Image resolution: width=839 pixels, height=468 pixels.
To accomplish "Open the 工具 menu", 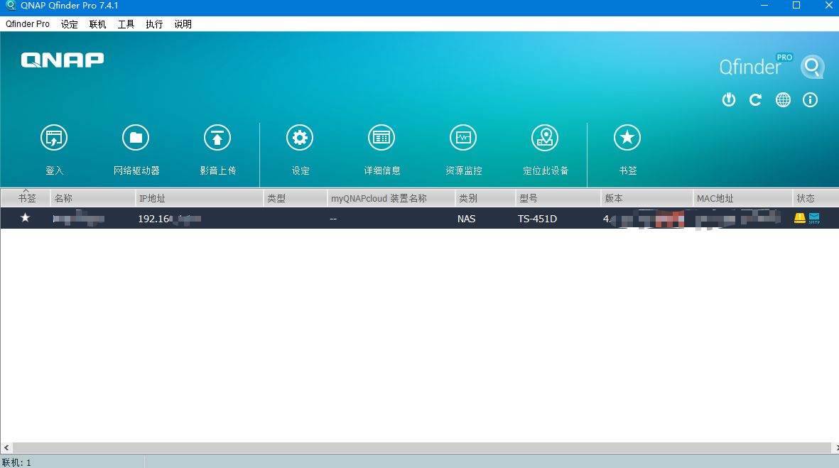I will pos(126,24).
